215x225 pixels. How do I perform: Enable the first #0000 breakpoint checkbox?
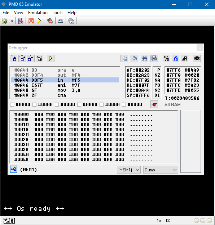[x=12, y=105]
